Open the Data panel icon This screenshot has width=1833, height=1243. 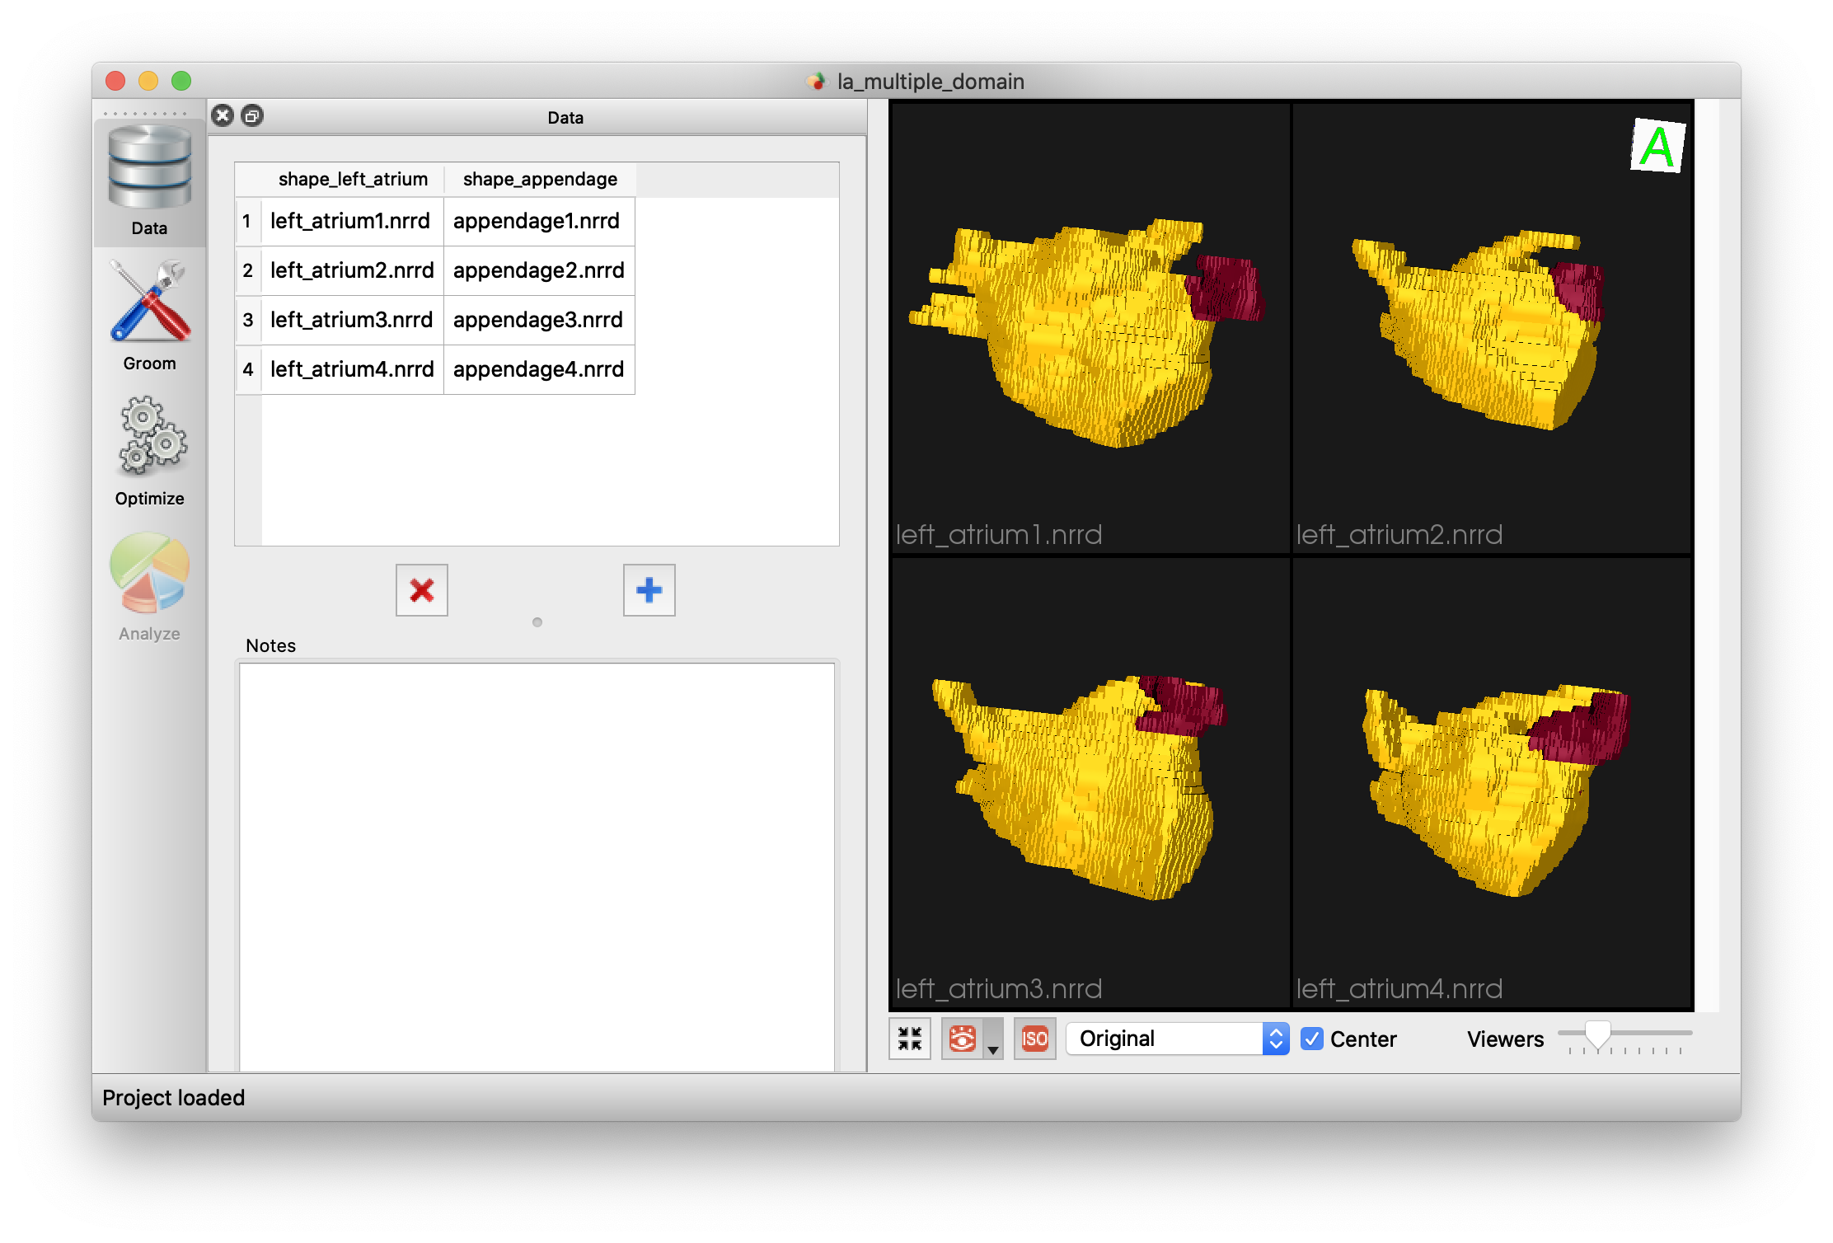149,181
